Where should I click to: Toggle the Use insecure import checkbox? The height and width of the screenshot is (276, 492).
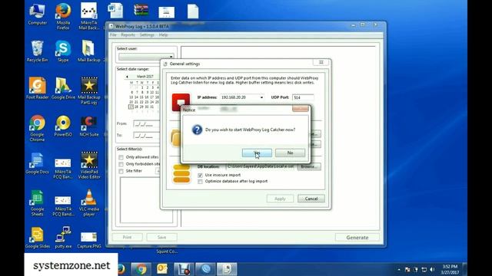pyautogui.click(x=200, y=176)
